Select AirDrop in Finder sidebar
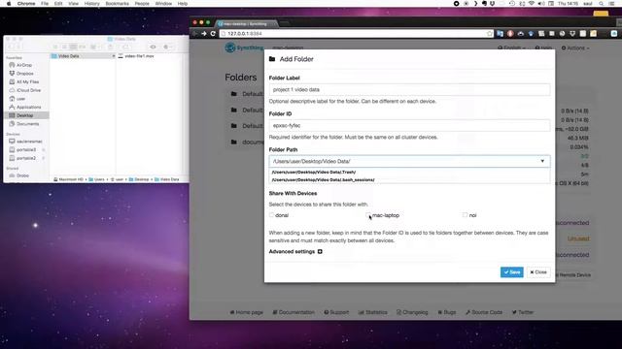 coord(23,65)
